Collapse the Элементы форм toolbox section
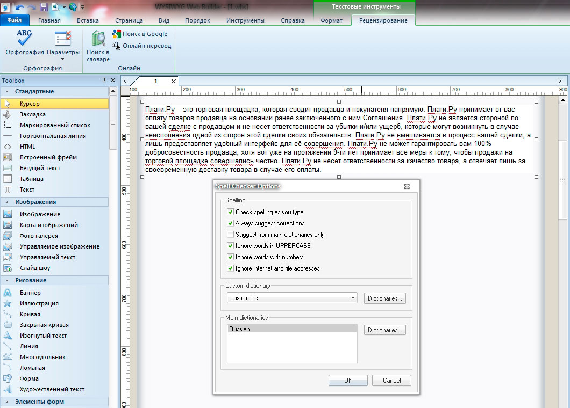This screenshot has width=570, height=408. [7, 402]
